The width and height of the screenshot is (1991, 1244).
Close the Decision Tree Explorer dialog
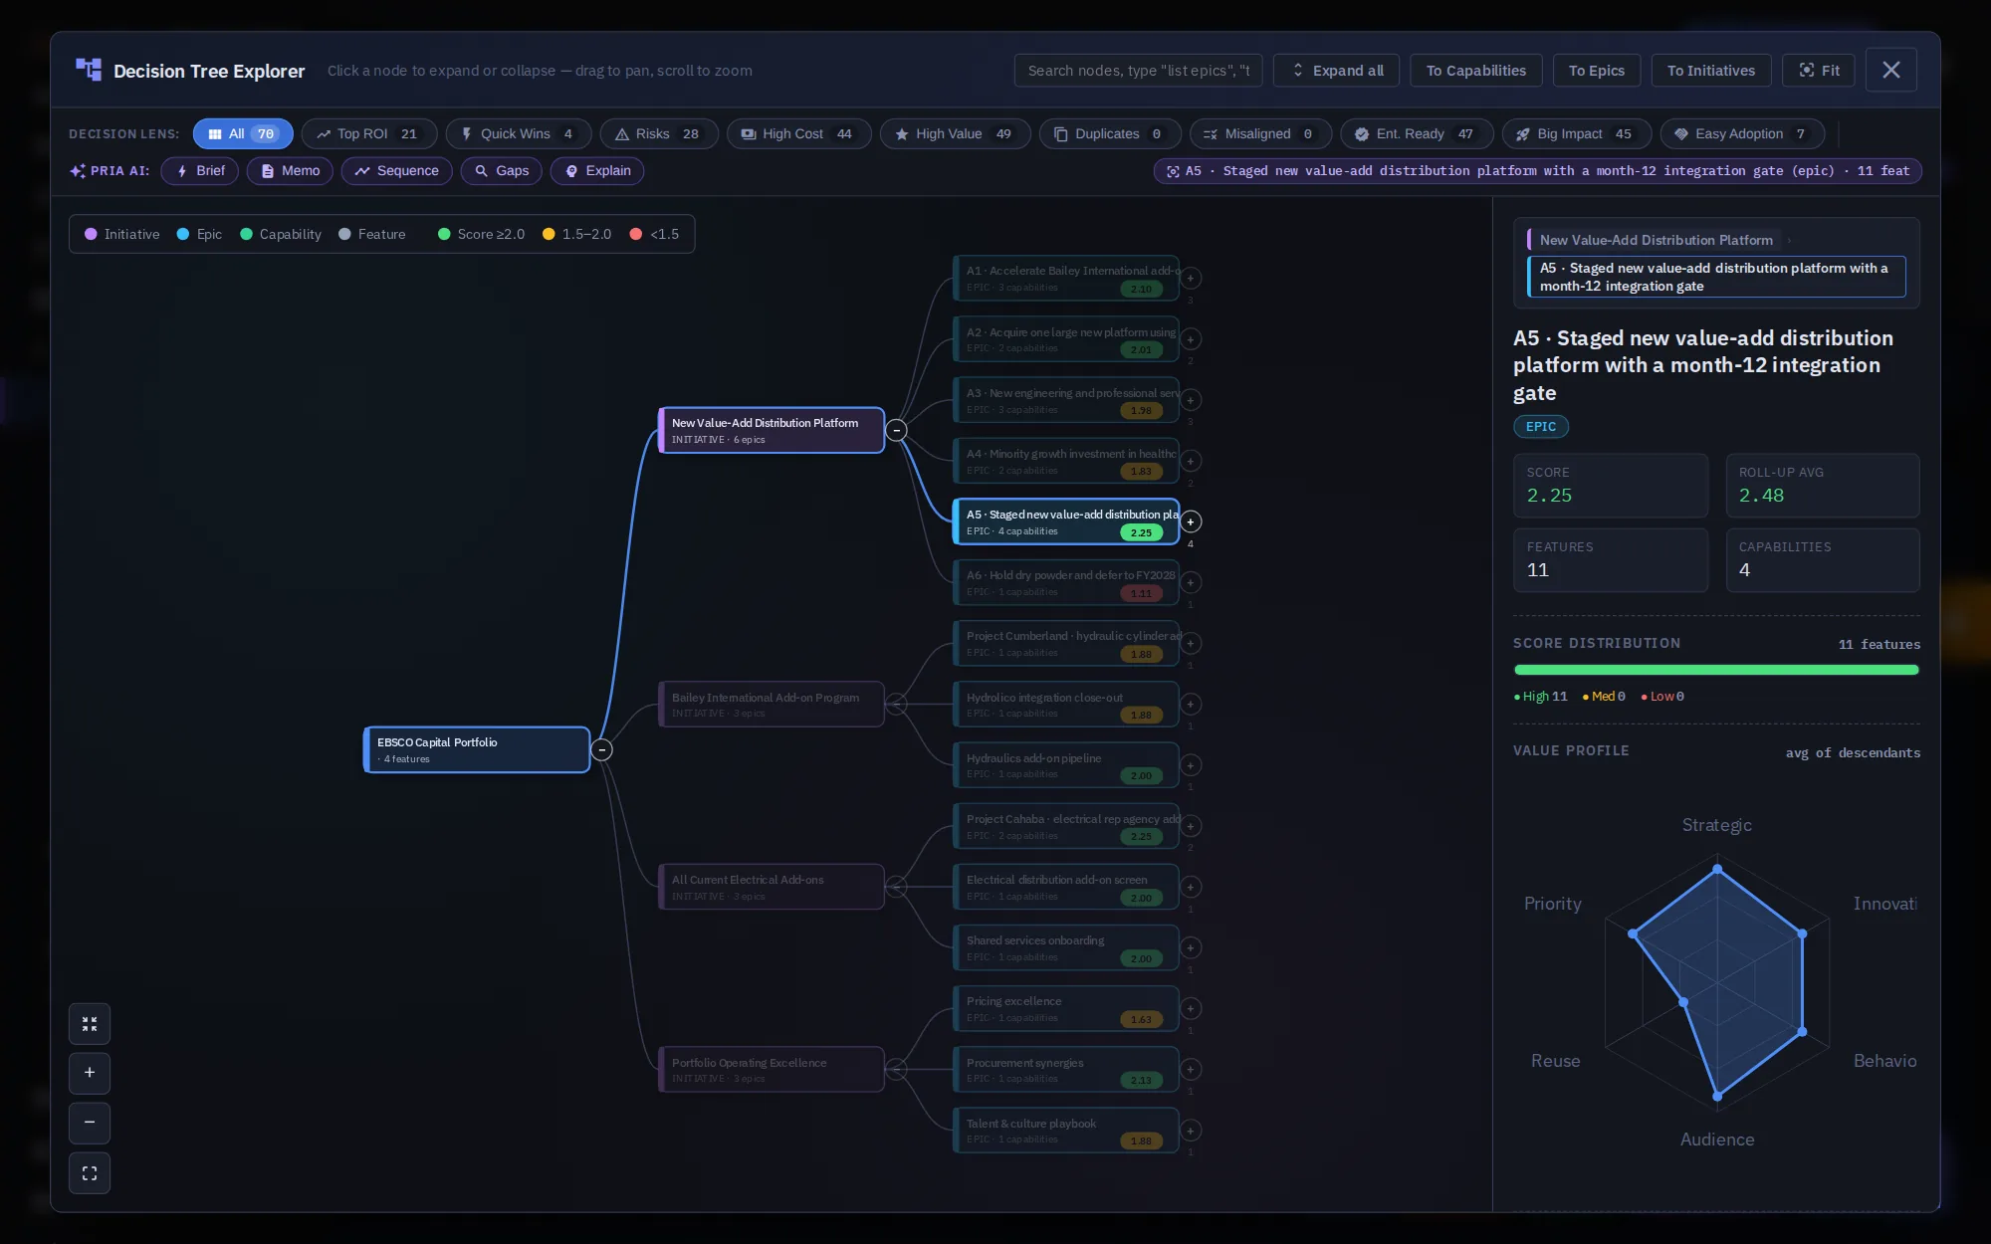click(x=1891, y=70)
